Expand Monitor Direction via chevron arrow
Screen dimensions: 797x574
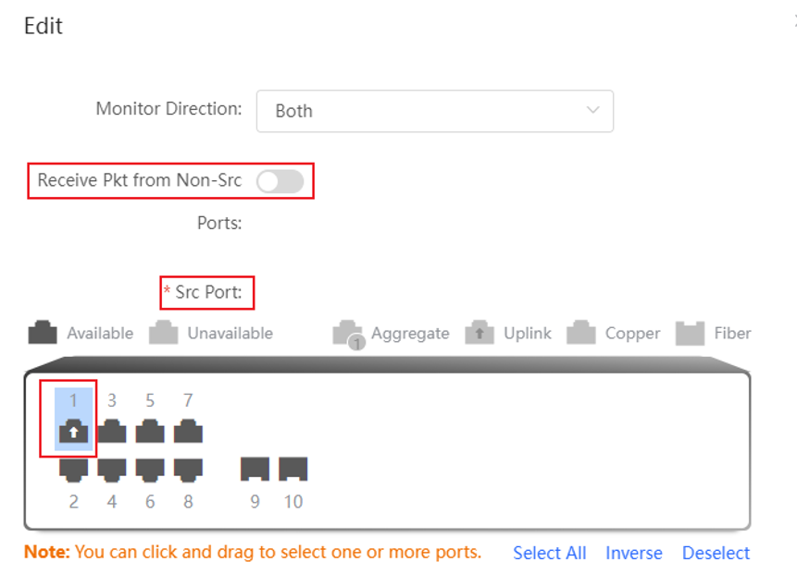[592, 110]
